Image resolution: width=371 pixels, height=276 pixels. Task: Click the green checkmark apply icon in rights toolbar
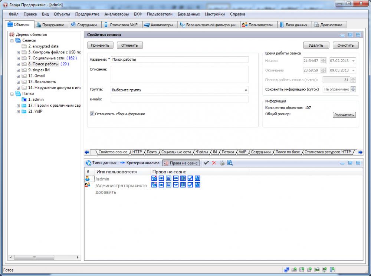[x=207, y=163]
